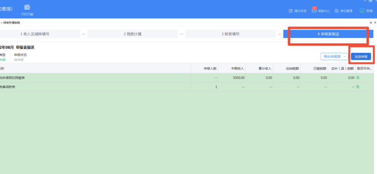Click the 发送申报 button
The width and height of the screenshot is (377, 174).
361,57
